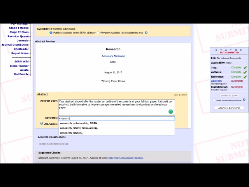Open CiteReader in sidebar menu

[21, 49]
